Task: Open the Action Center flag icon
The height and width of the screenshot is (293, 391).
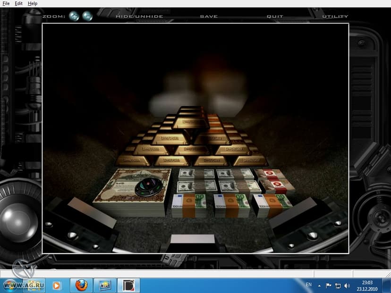Action: click(x=328, y=285)
